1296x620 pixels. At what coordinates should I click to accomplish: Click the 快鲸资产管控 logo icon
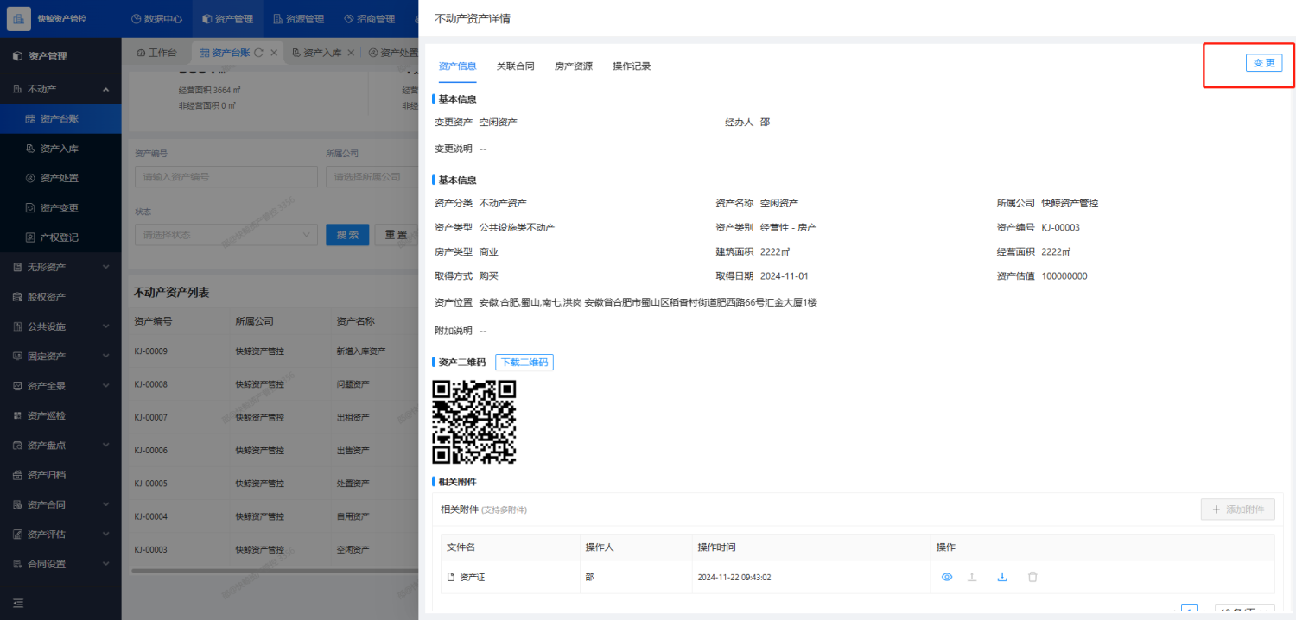[20, 18]
